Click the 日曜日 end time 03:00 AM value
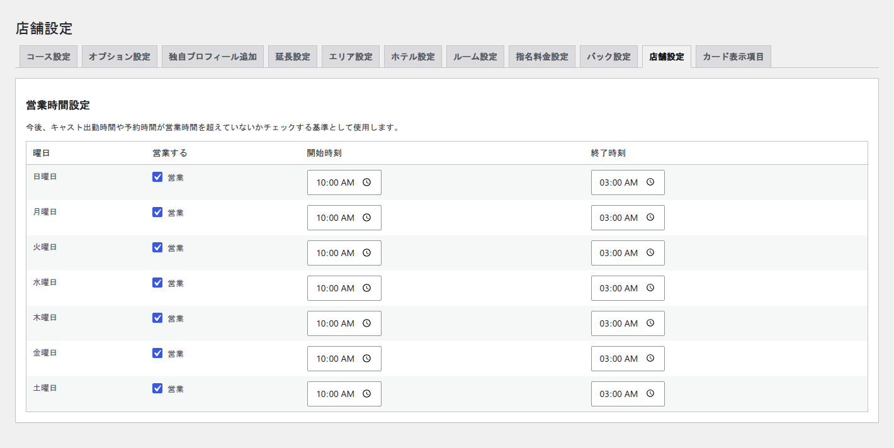This screenshot has width=894, height=448. coord(619,182)
